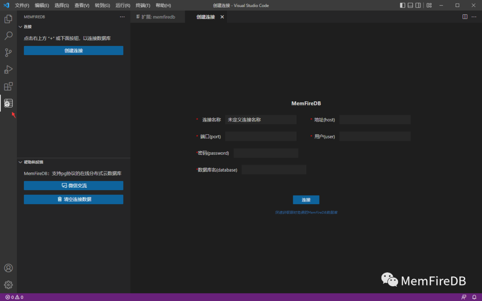Open the 转到(G) menu
482x301 pixels.
pyautogui.click(x=102, y=5)
